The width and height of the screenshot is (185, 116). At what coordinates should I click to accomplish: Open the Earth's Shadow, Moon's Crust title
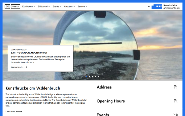(29, 53)
